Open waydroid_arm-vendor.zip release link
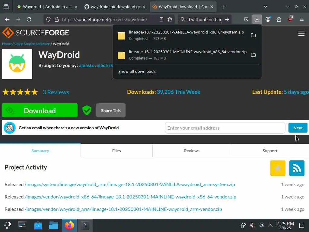This screenshot has width=309, height=232. [123, 209]
